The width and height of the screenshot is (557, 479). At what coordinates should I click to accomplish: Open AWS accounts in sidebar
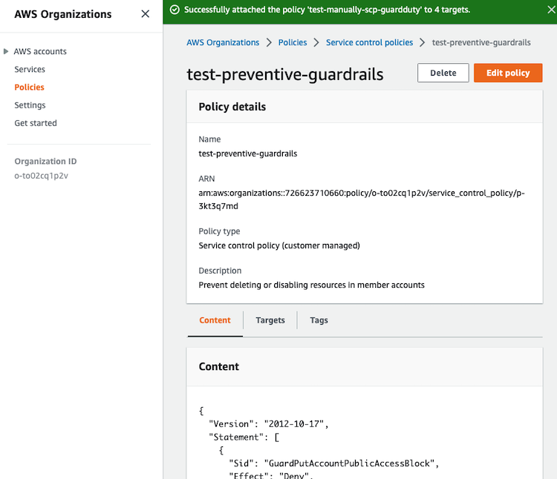[x=40, y=51]
